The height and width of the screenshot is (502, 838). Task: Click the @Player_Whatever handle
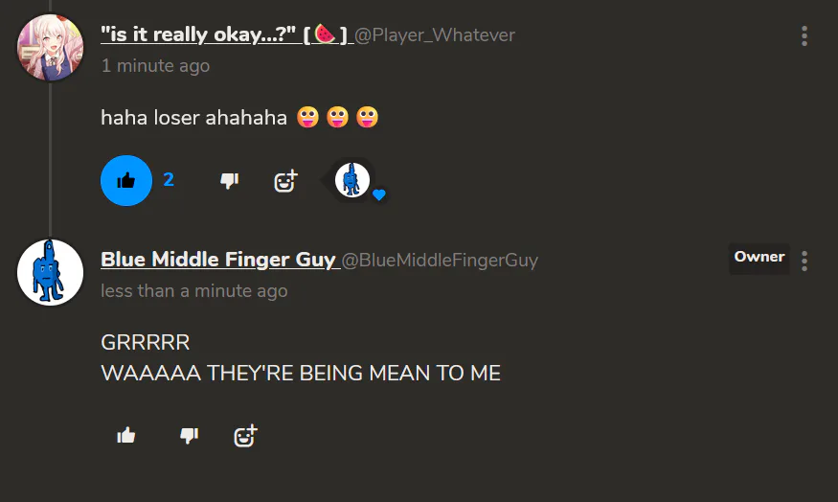point(435,35)
